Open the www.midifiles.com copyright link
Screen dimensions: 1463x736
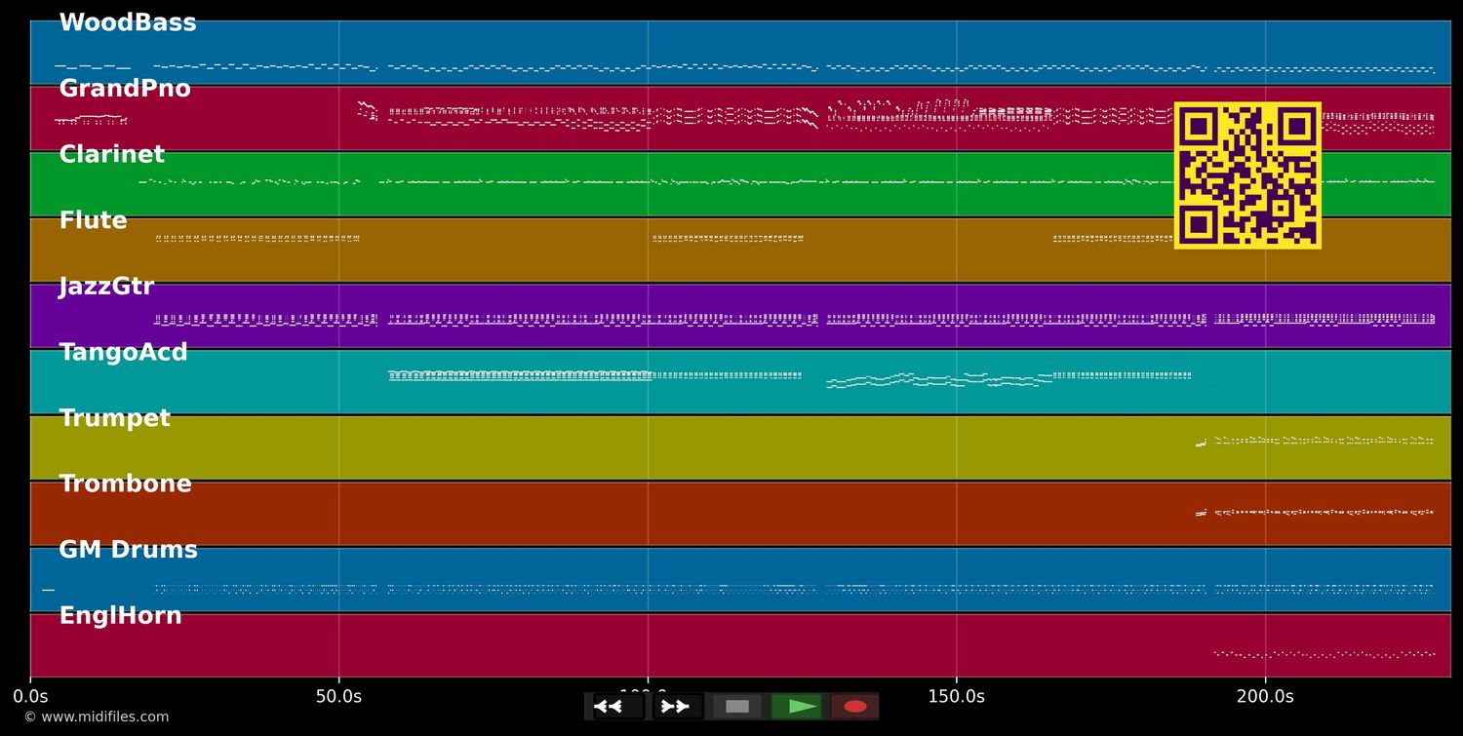[96, 717]
